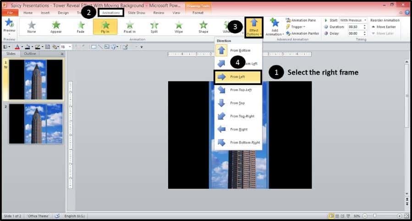This screenshot has width=412, height=221.
Task: Open font size 18 dropdown
Action: tap(70, 47)
